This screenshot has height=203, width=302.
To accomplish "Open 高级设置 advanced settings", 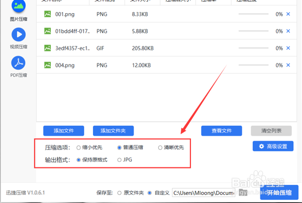I will 273,146.
